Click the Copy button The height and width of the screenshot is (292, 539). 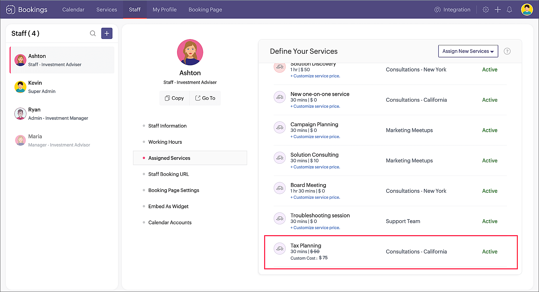coord(174,98)
